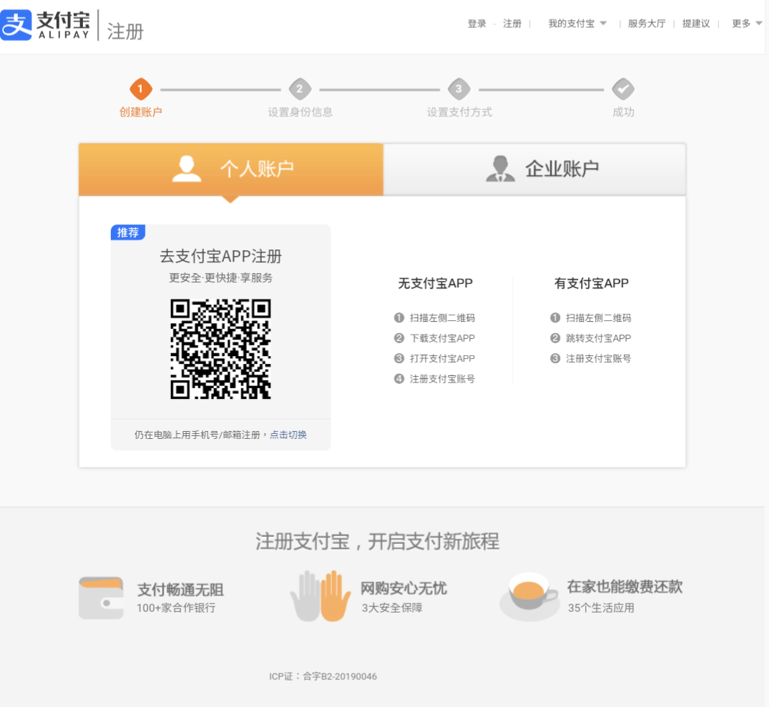Viewport: 769px width, 707px height.
Task: Click step 2 diamond icon 设置身份信息
Action: tap(300, 89)
